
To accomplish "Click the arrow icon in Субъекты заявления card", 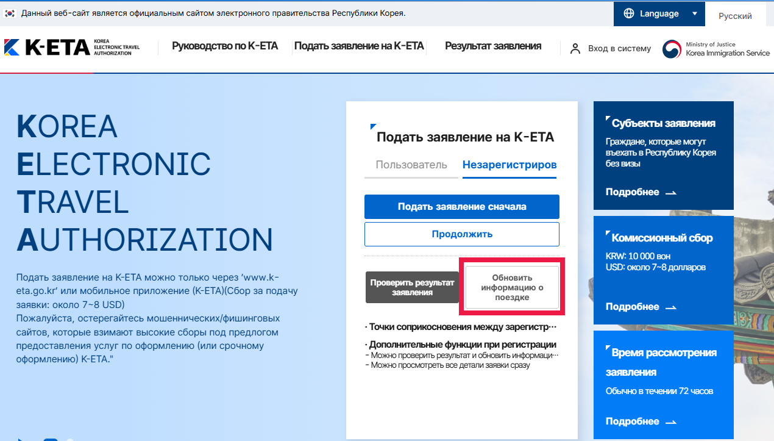I will (x=670, y=193).
